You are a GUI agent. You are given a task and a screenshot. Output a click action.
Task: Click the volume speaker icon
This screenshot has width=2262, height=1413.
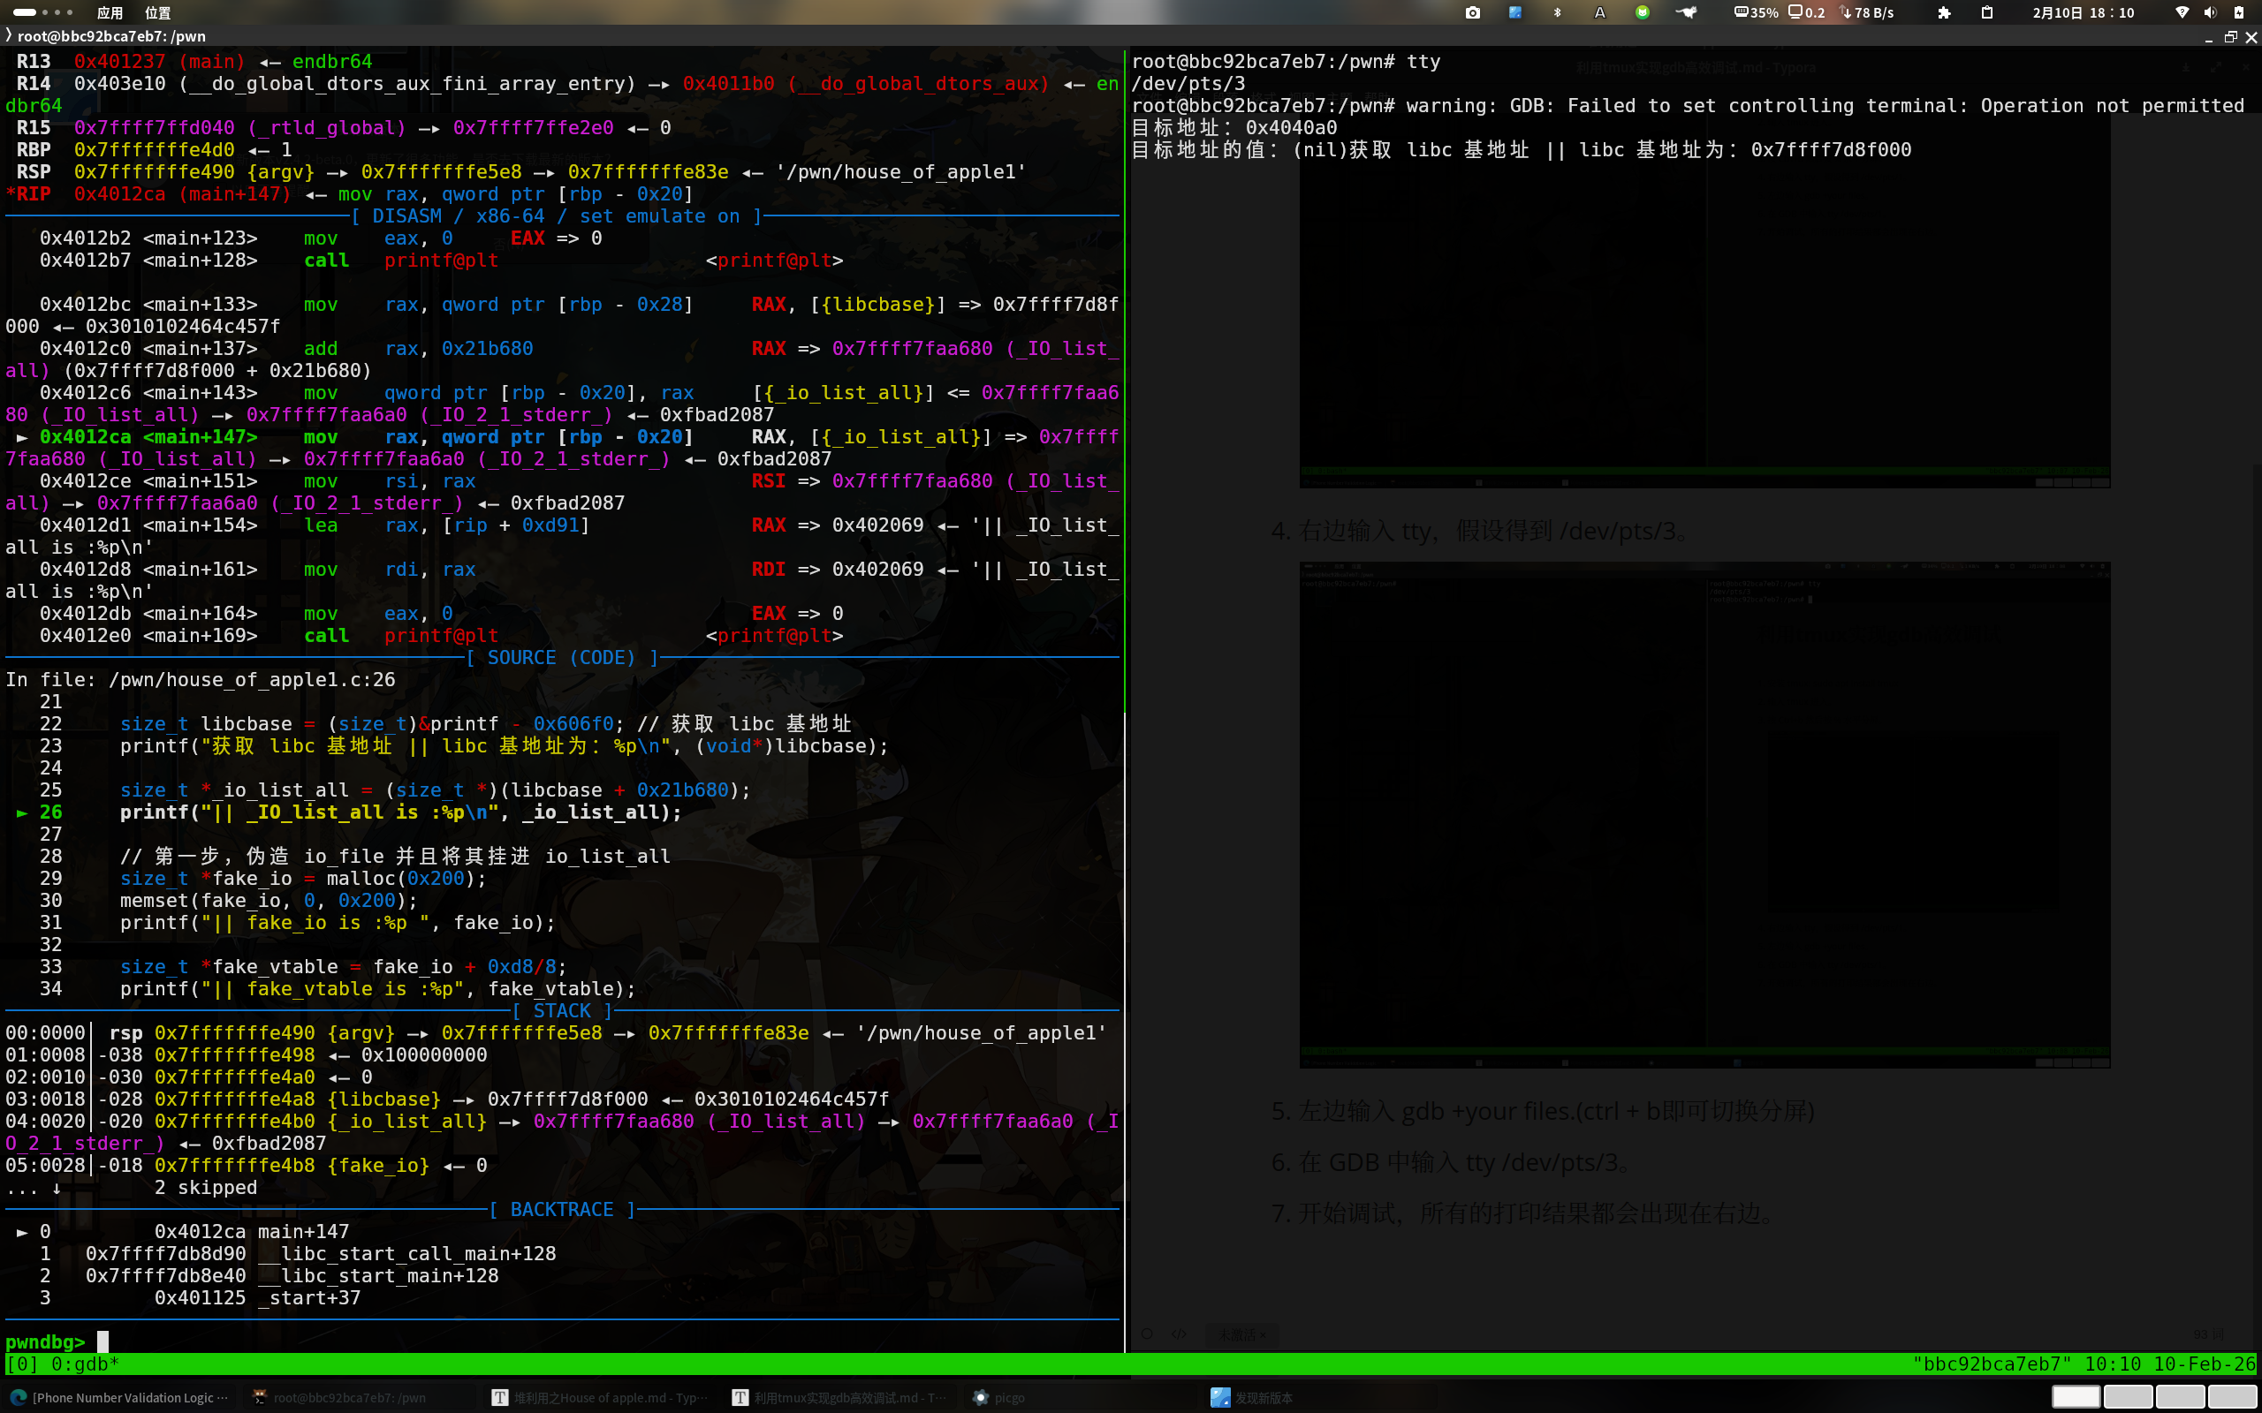coord(2210,12)
